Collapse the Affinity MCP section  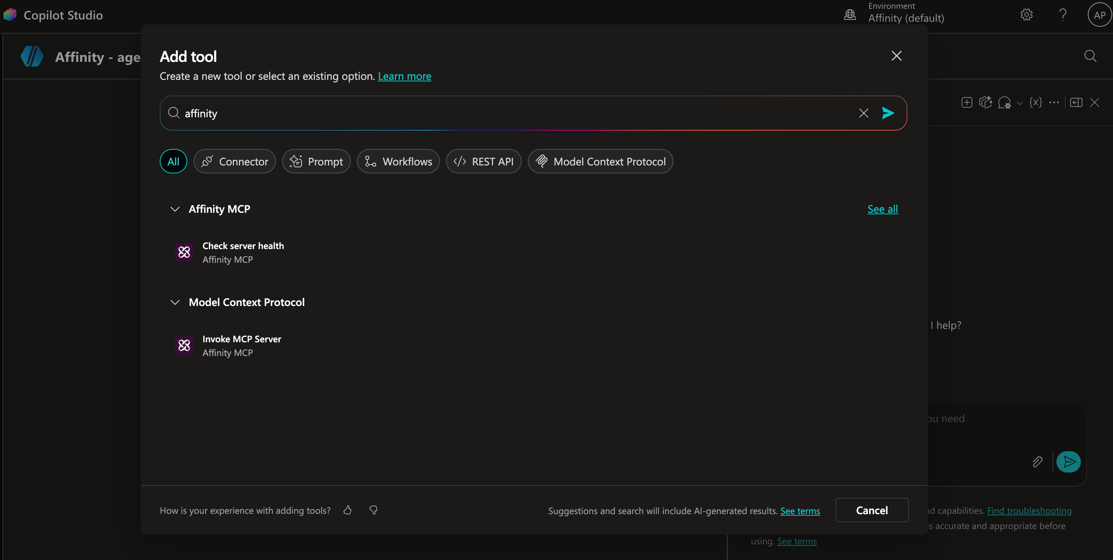175,209
